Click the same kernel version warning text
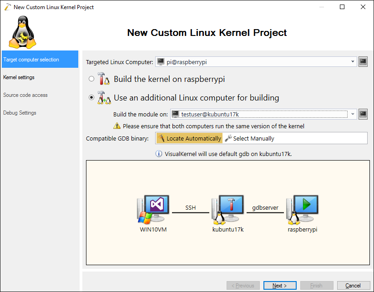Viewport: 374px width, 292px height. [x=213, y=126]
